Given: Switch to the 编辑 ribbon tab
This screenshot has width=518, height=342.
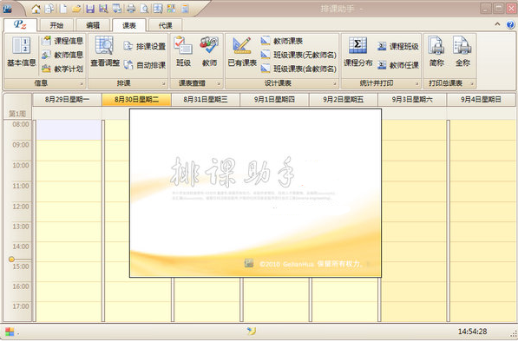Looking at the screenshot, I should (x=93, y=25).
